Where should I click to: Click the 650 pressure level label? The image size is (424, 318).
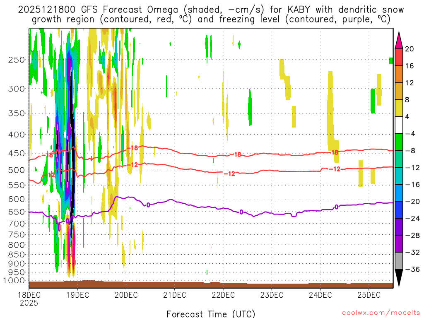point(17,212)
